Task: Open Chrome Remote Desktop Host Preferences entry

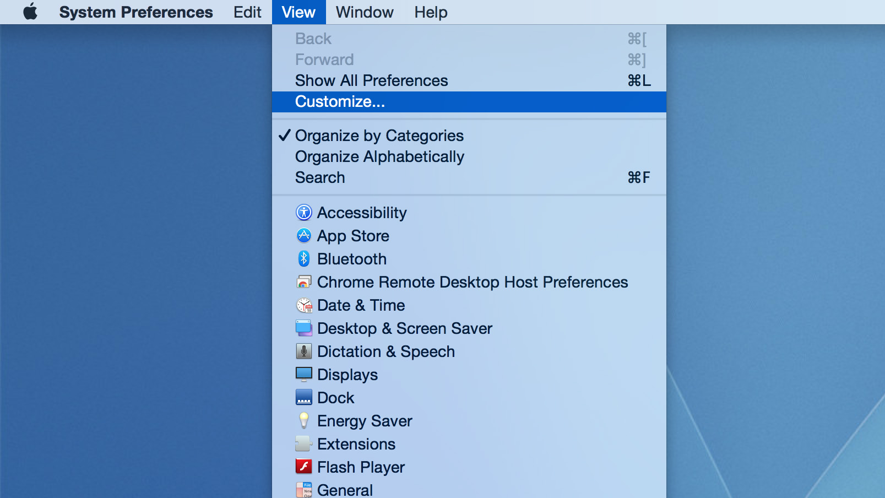Action: (x=473, y=282)
